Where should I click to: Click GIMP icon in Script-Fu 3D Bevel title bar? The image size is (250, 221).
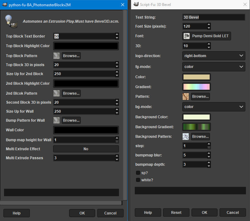click(136, 4)
